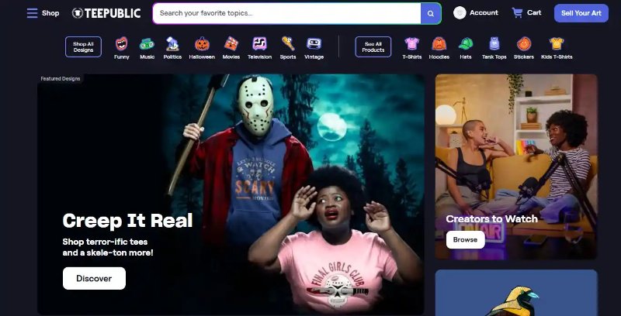Click Discover on Creep It Real banner
This screenshot has height=316, width=621.
tap(94, 279)
